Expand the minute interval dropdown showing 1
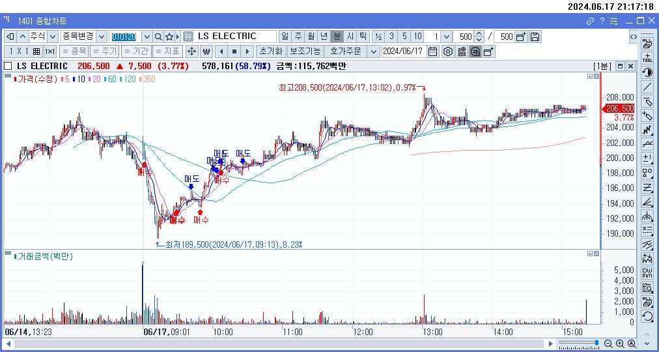This screenshot has height=352, width=659. pyautogui.click(x=446, y=37)
